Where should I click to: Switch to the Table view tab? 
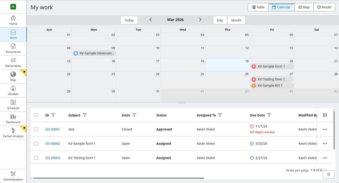258,7
